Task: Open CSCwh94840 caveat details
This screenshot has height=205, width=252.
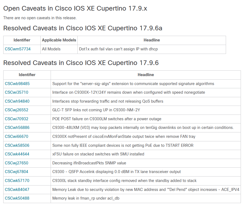Action: tap(17, 101)
